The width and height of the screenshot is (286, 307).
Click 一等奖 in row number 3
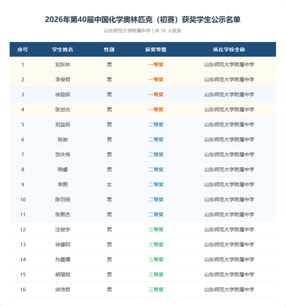[156, 95]
